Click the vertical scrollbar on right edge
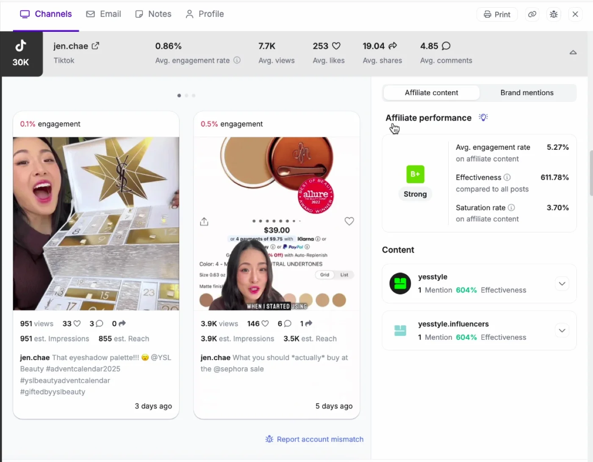This screenshot has height=462, width=593. pos(591,173)
